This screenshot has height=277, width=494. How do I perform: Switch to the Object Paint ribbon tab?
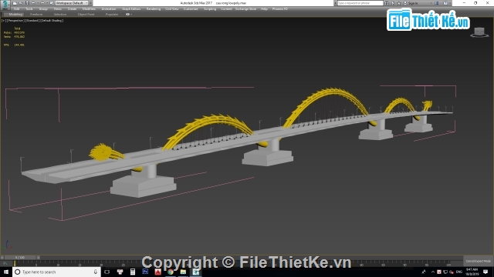86,15
